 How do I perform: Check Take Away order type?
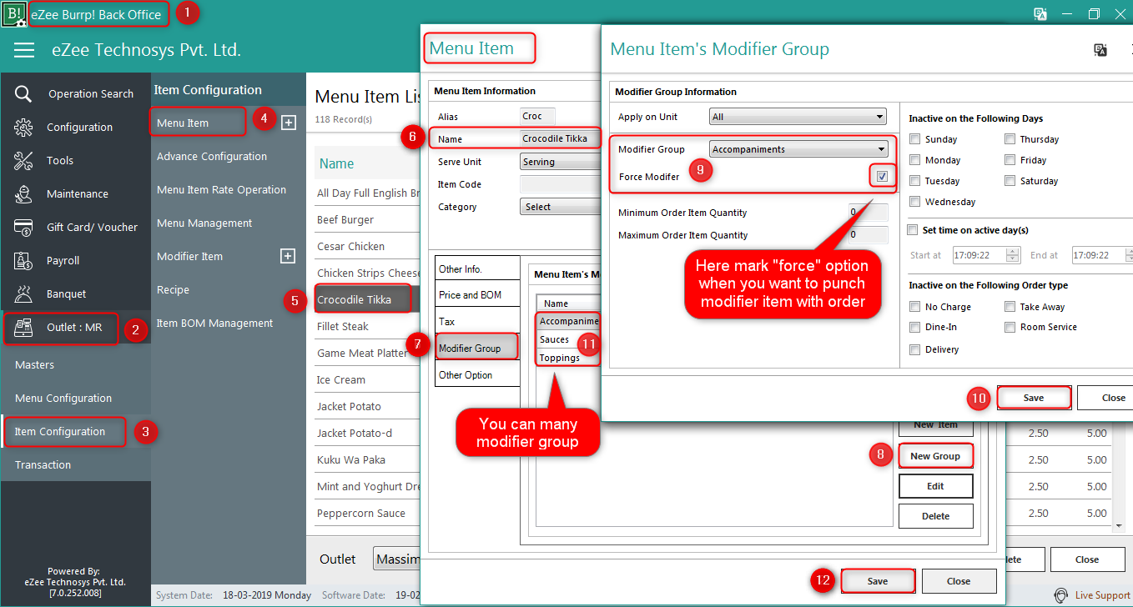pos(1010,307)
